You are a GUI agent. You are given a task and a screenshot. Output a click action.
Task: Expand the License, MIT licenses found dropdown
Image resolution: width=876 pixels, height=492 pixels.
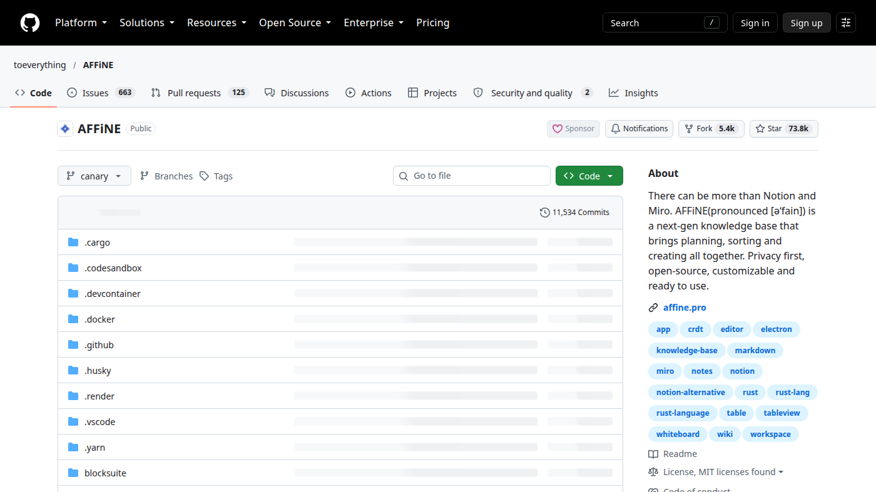(723, 472)
